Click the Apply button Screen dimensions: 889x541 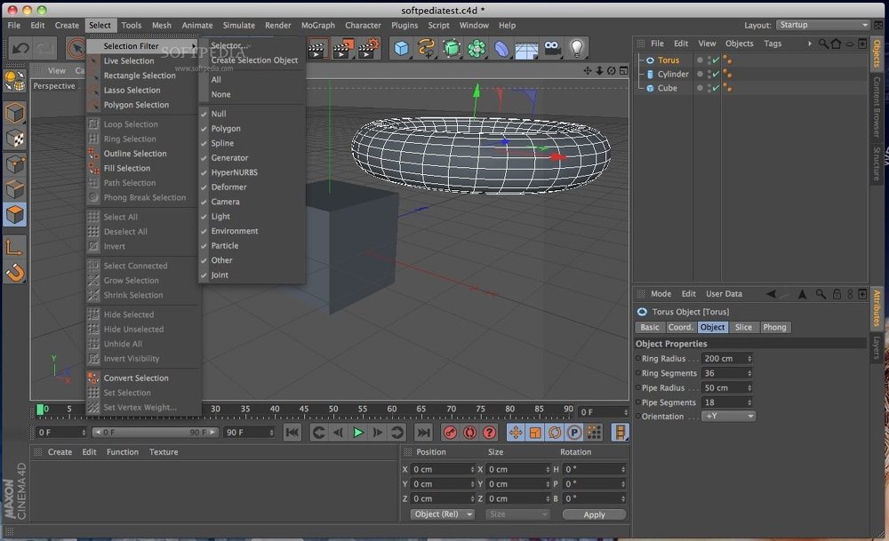pyautogui.click(x=594, y=514)
